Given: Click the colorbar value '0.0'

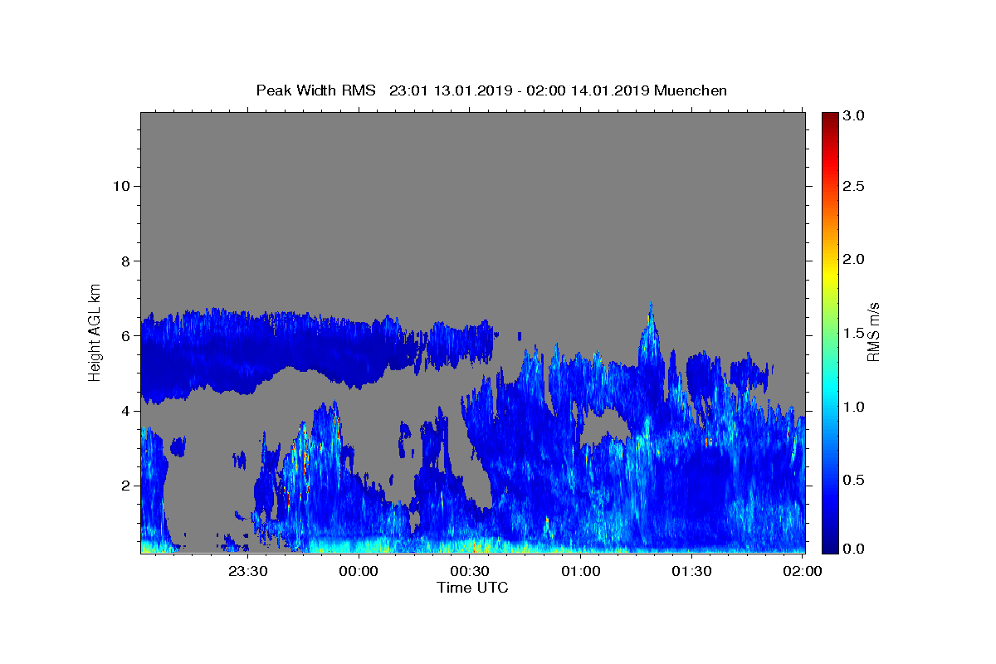Looking at the screenshot, I should tap(854, 549).
